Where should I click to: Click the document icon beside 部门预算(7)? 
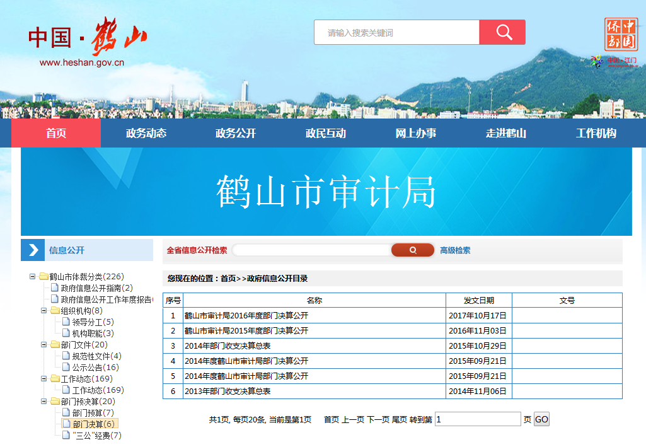point(66,412)
